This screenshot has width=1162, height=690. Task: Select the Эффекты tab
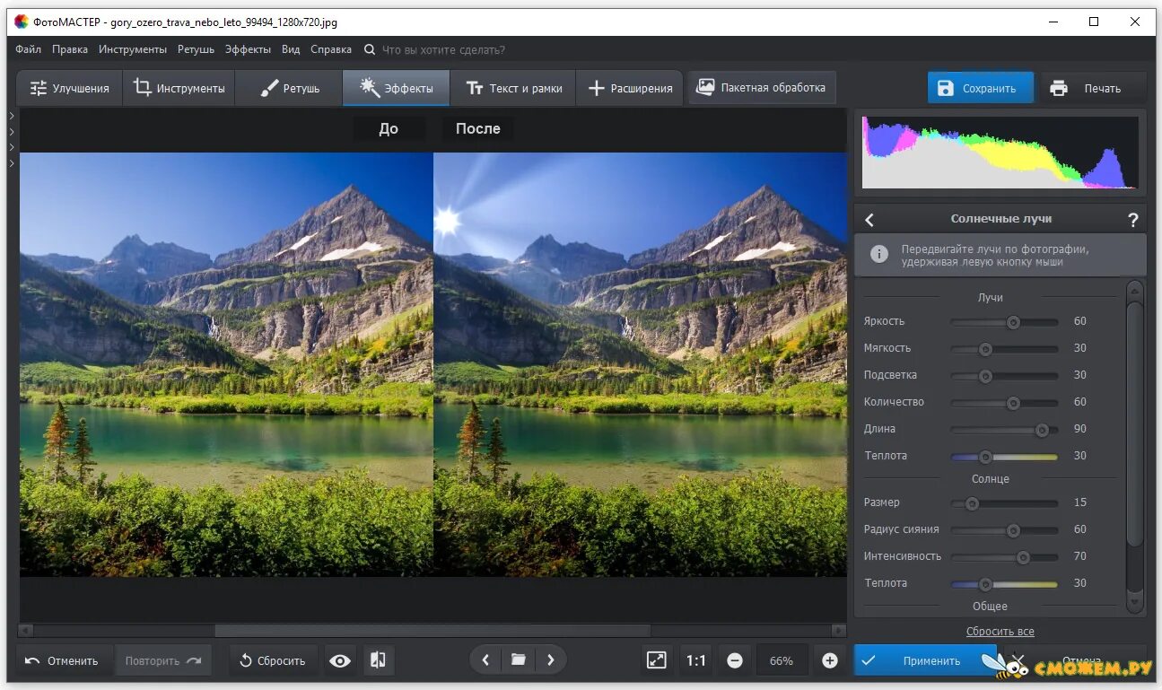click(396, 88)
